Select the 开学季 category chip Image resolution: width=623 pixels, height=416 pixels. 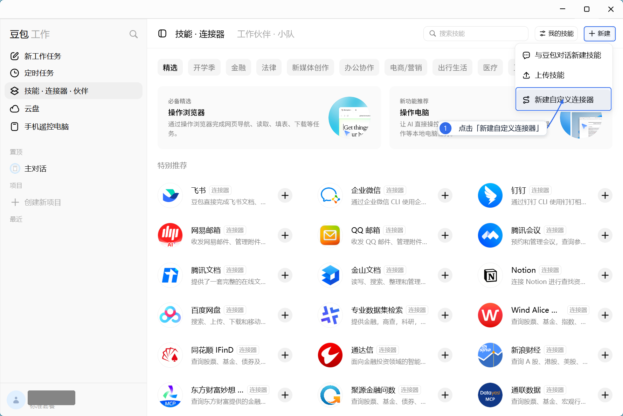pyautogui.click(x=204, y=67)
